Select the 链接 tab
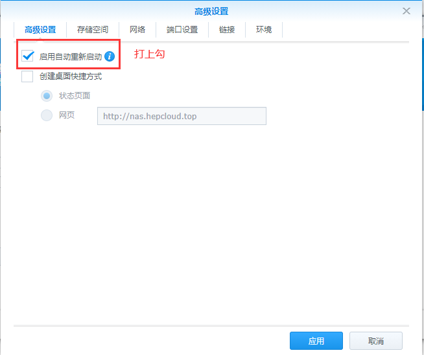This screenshot has width=424, height=355. 227,30
